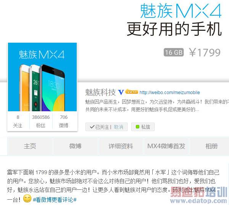View the 8 关注 following list
This screenshot has width=229, height=205.
(x=18, y=121)
